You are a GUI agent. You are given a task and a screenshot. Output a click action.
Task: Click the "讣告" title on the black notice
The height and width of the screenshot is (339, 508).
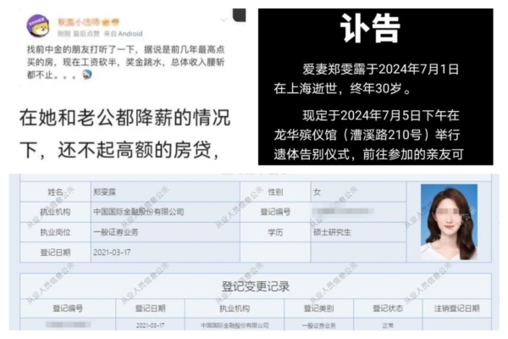[370, 29]
